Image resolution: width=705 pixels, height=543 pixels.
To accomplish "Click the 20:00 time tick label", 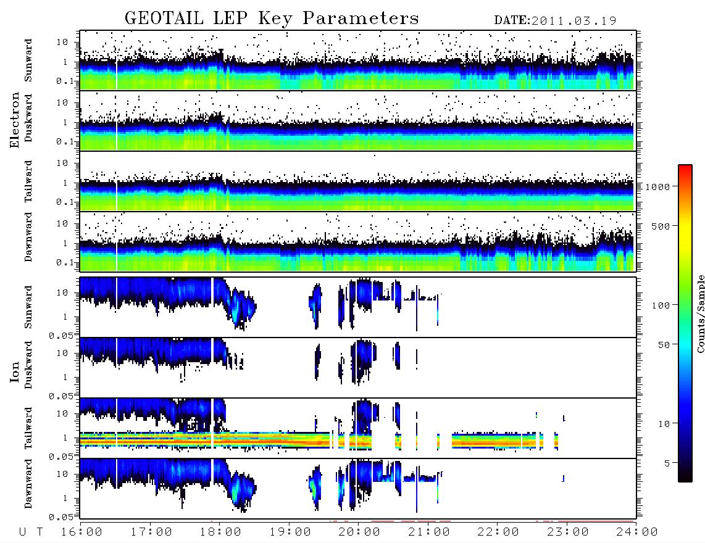I will coord(359,533).
